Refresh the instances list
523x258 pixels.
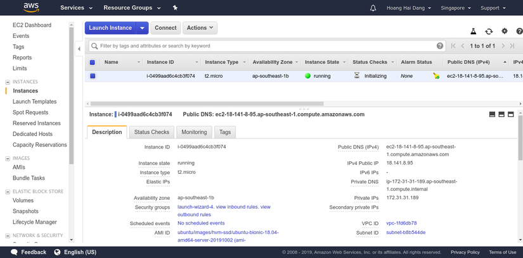pos(489,31)
